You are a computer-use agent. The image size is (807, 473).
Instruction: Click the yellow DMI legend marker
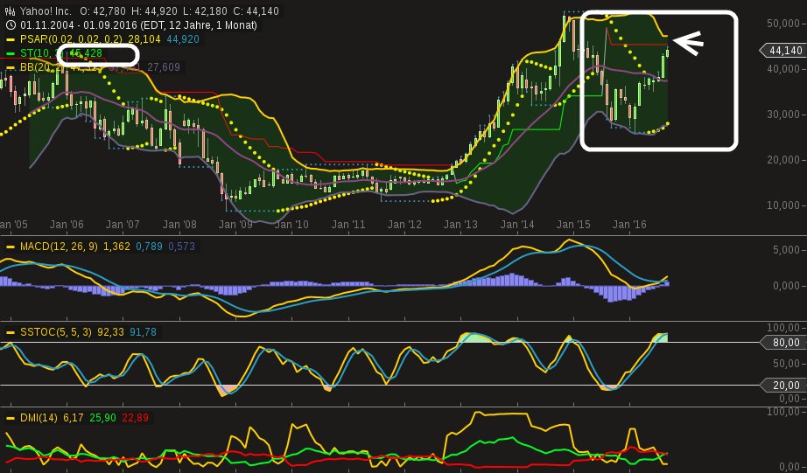(x=11, y=418)
